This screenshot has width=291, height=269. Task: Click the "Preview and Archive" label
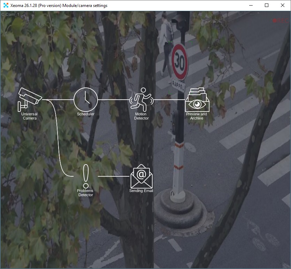pos(197,116)
